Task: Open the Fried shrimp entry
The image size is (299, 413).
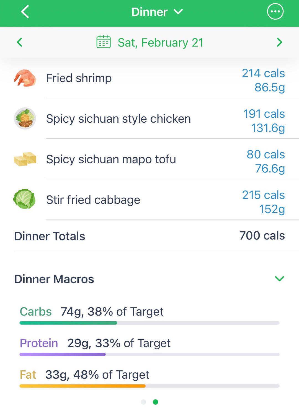Action: [79, 78]
